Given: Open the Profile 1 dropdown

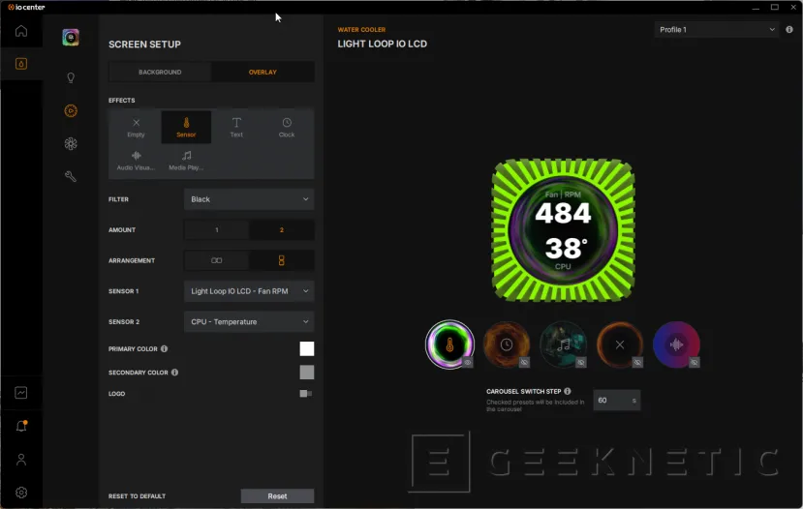Looking at the screenshot, I should pos(717,30).
